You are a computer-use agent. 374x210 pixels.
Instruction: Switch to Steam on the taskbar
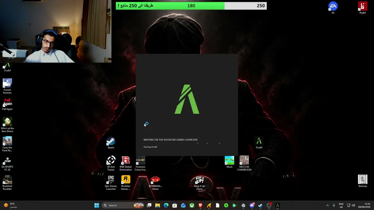coord(260,205)
